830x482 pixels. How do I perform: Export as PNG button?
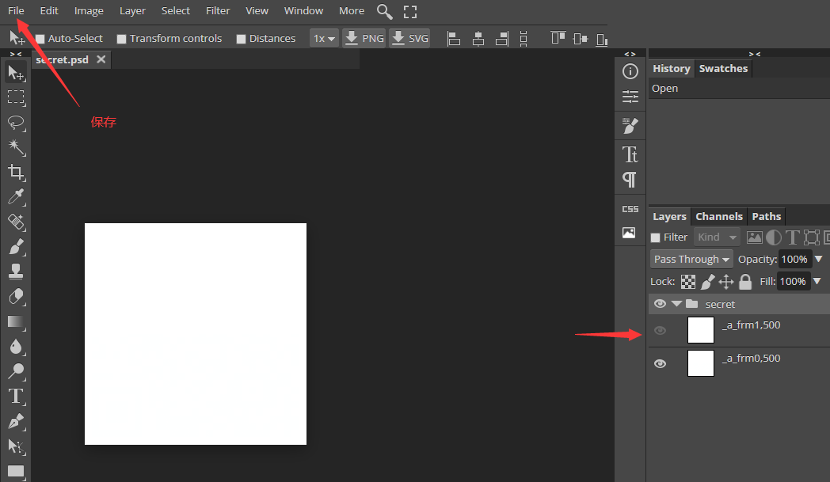(x=364, y=39)
